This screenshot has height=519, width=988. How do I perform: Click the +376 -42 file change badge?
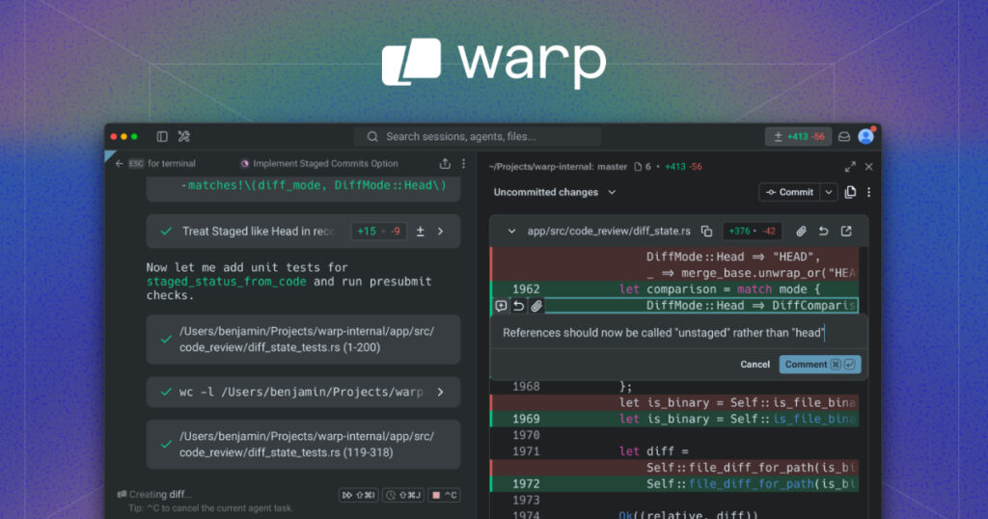tap(753, 232)
